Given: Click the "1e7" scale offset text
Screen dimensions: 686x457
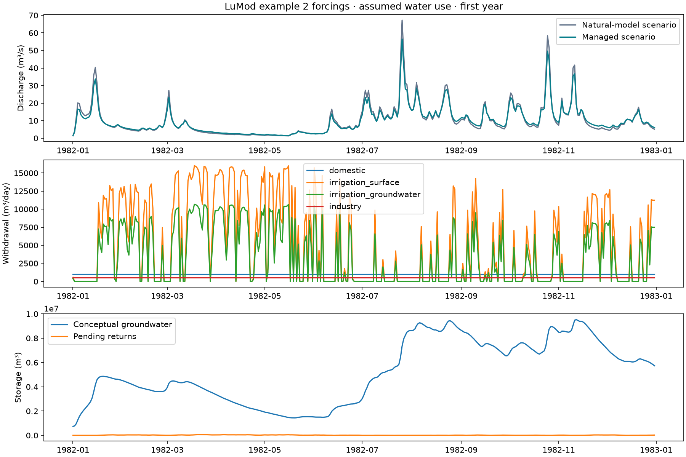Looking at the screenshot, I should coord(52,308).
